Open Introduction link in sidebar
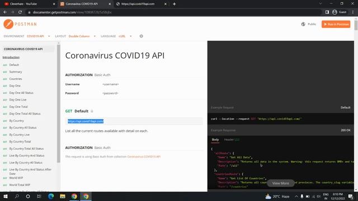358x201 pixels. coord(11,57)
